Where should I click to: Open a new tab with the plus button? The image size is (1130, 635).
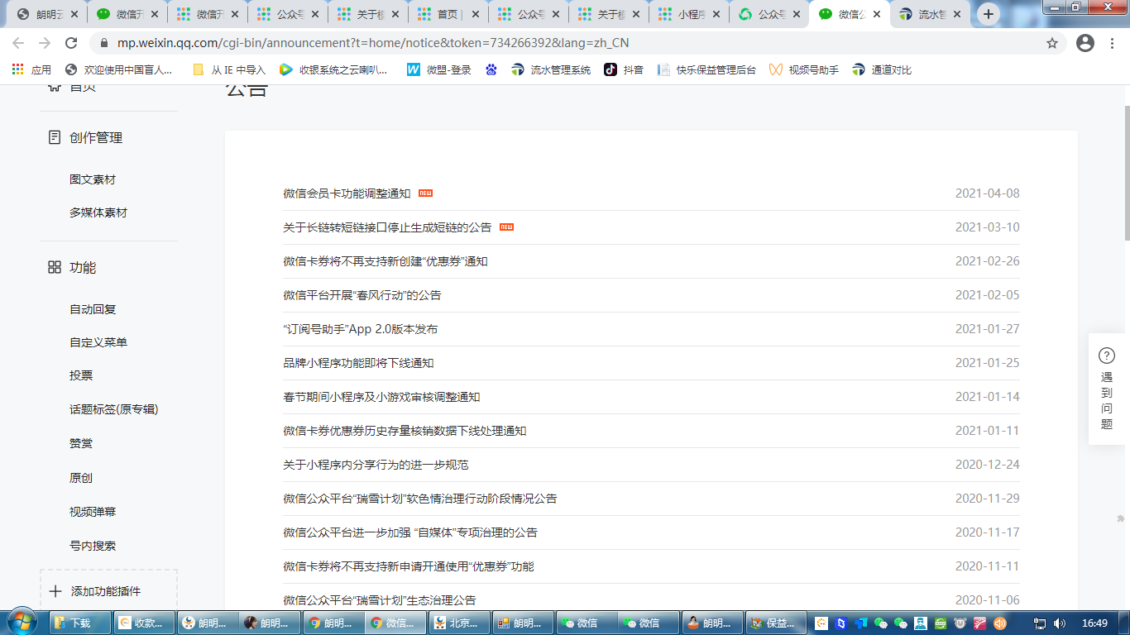point(989,14)
